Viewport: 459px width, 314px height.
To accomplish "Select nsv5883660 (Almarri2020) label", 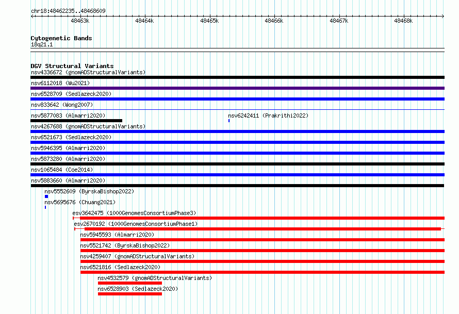I will pos(68,180).
